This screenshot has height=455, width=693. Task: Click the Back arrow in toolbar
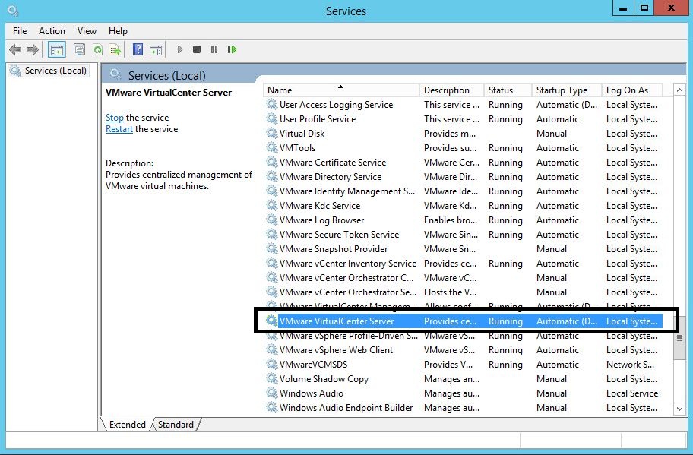tap(15, 50)
